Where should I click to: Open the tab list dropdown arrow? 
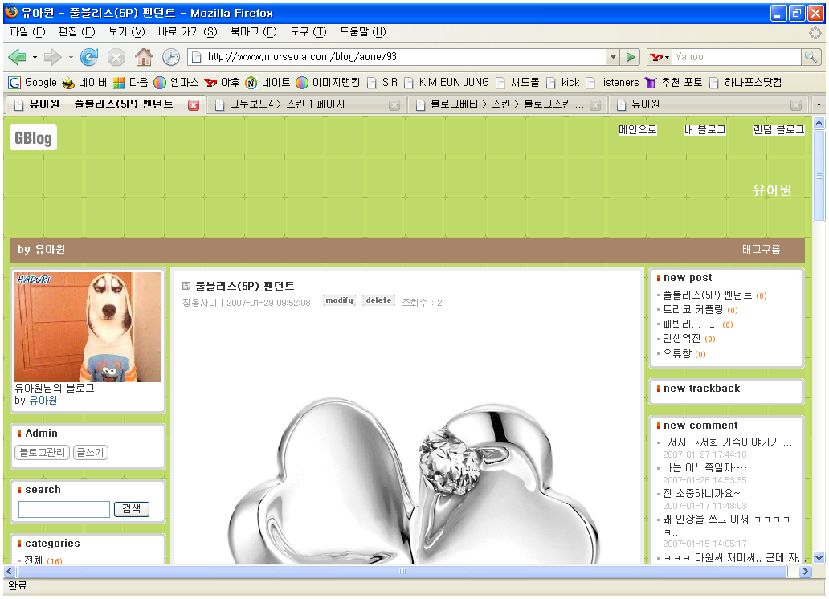point(819,104)
